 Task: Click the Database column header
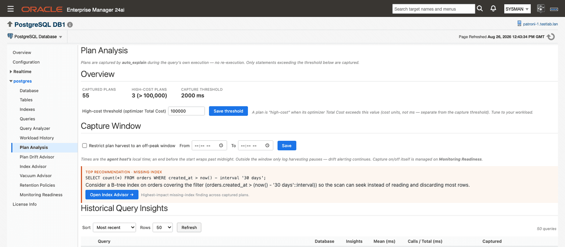(324, 241)
